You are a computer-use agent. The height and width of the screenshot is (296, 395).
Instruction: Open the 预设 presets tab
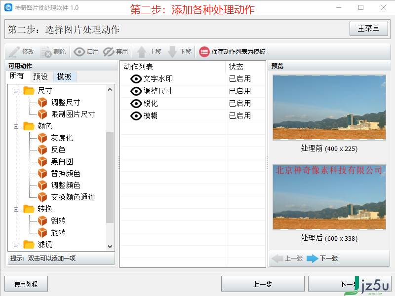[41, 76]
